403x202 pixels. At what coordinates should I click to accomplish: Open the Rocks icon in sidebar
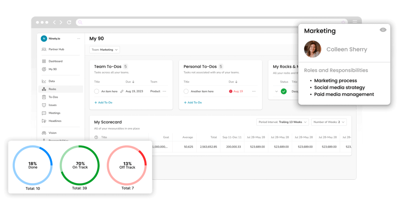point(44,89)
